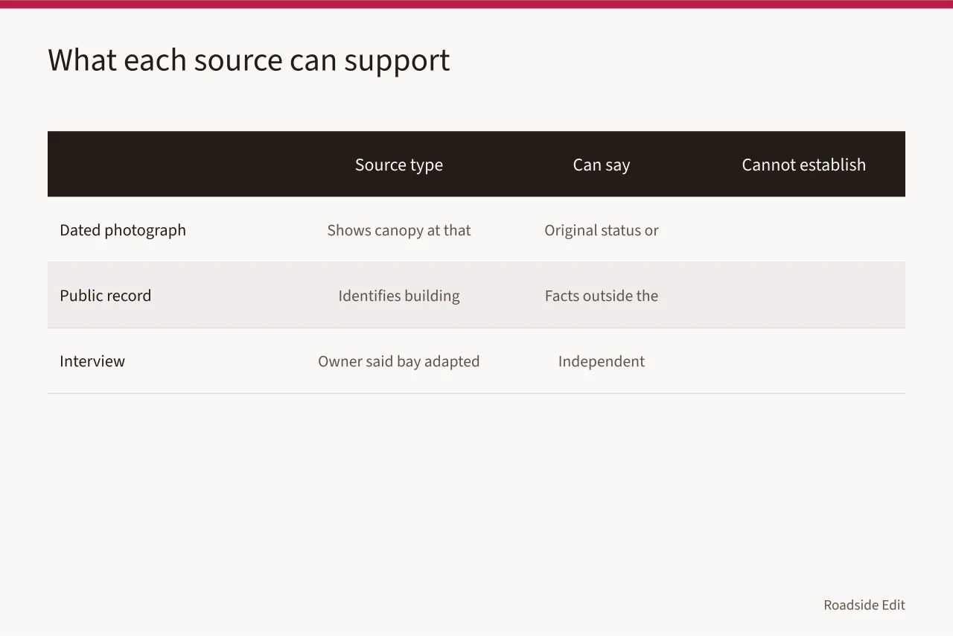This screenshot has height=636, width=953.
Task: Click the 'Original status or' cell
Action: pos(602,230)
